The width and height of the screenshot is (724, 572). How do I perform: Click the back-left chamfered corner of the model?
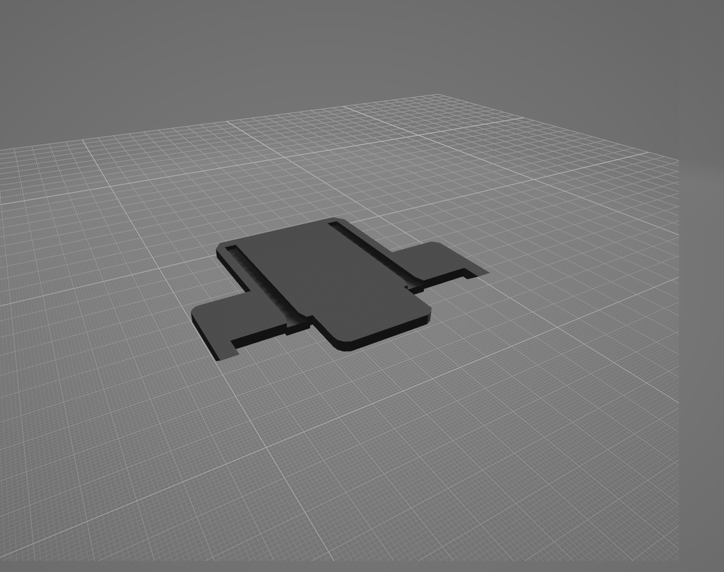tap(223, 249)
